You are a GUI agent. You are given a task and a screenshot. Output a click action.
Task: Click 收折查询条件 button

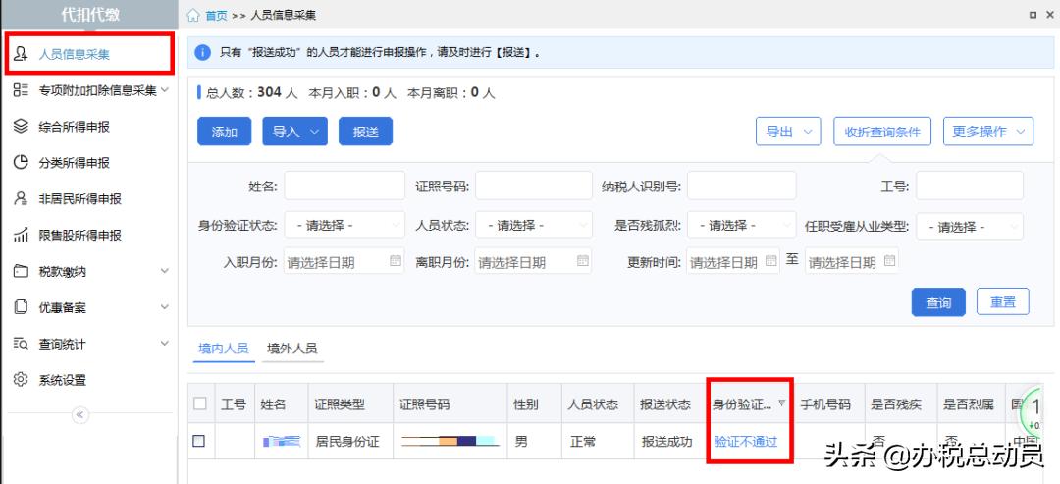(882, 132)
